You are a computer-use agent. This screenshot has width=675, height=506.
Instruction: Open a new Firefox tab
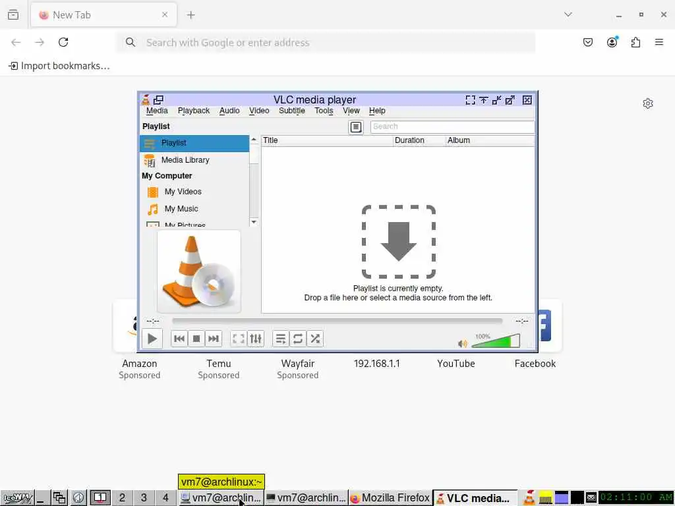pos(191,15)
